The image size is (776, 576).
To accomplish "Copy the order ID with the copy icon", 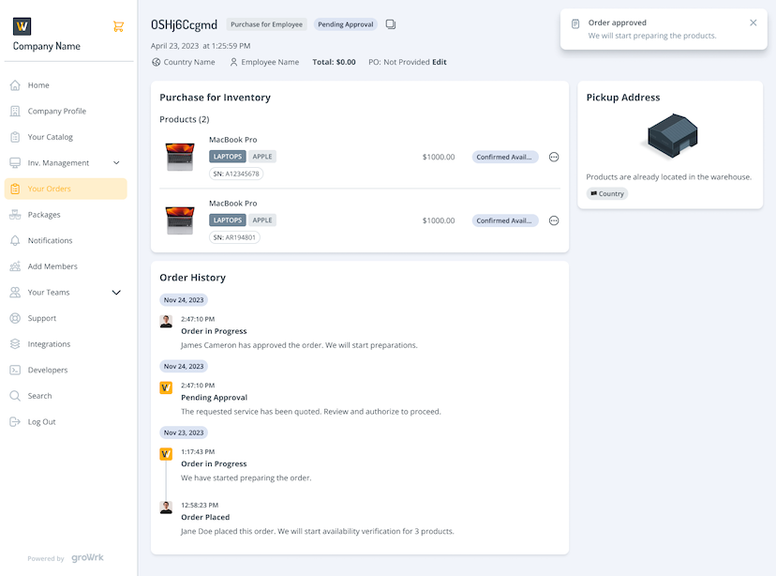I will pyautogui.click(x=391, y=24).
